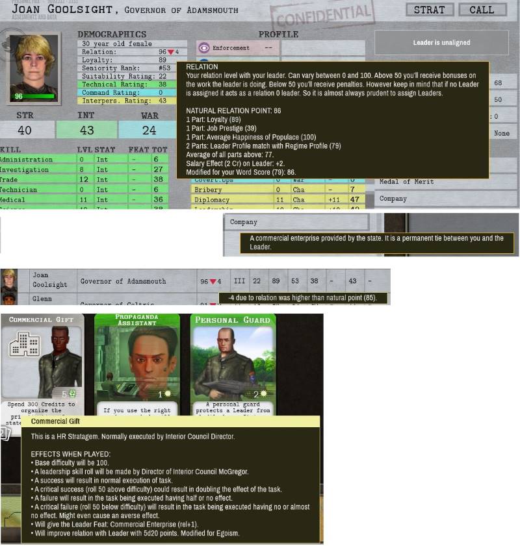
Task: Click the building icon on Commercial Gift card
Action: point(24,344)
